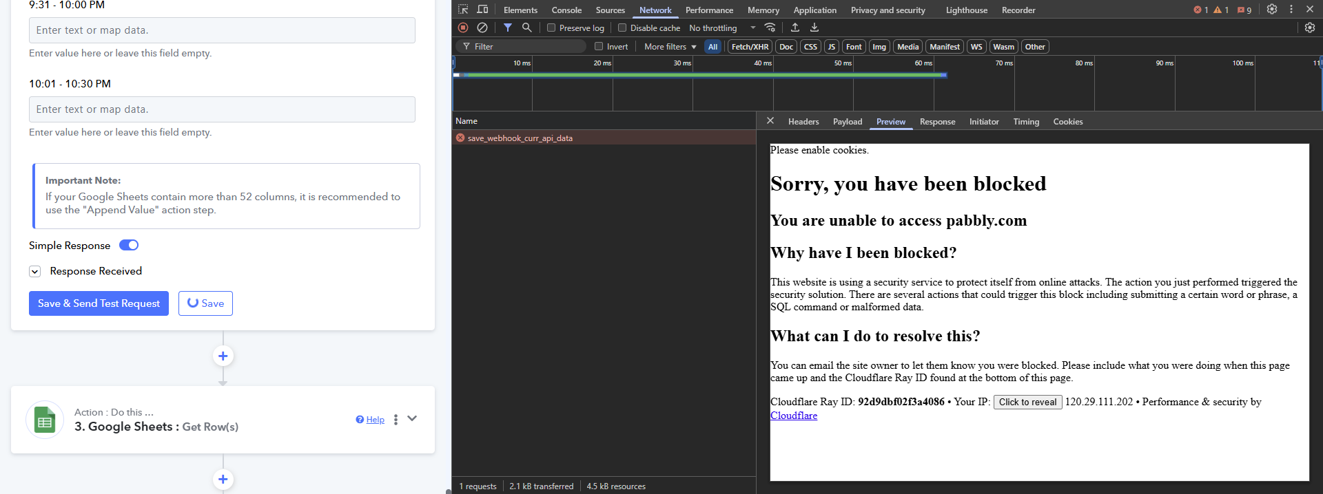This screenshot has height=494, width=1323.
Task: Open the No throttling dropdown
Action: pos(722,28)
